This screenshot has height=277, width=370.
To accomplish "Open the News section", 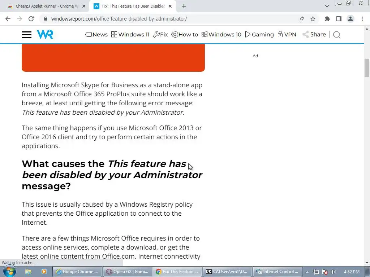I will point(96,35).
